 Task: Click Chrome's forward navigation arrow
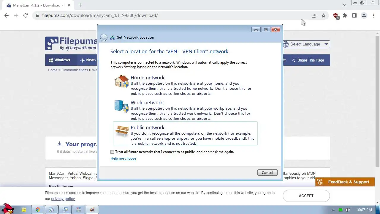pos(16,15)
